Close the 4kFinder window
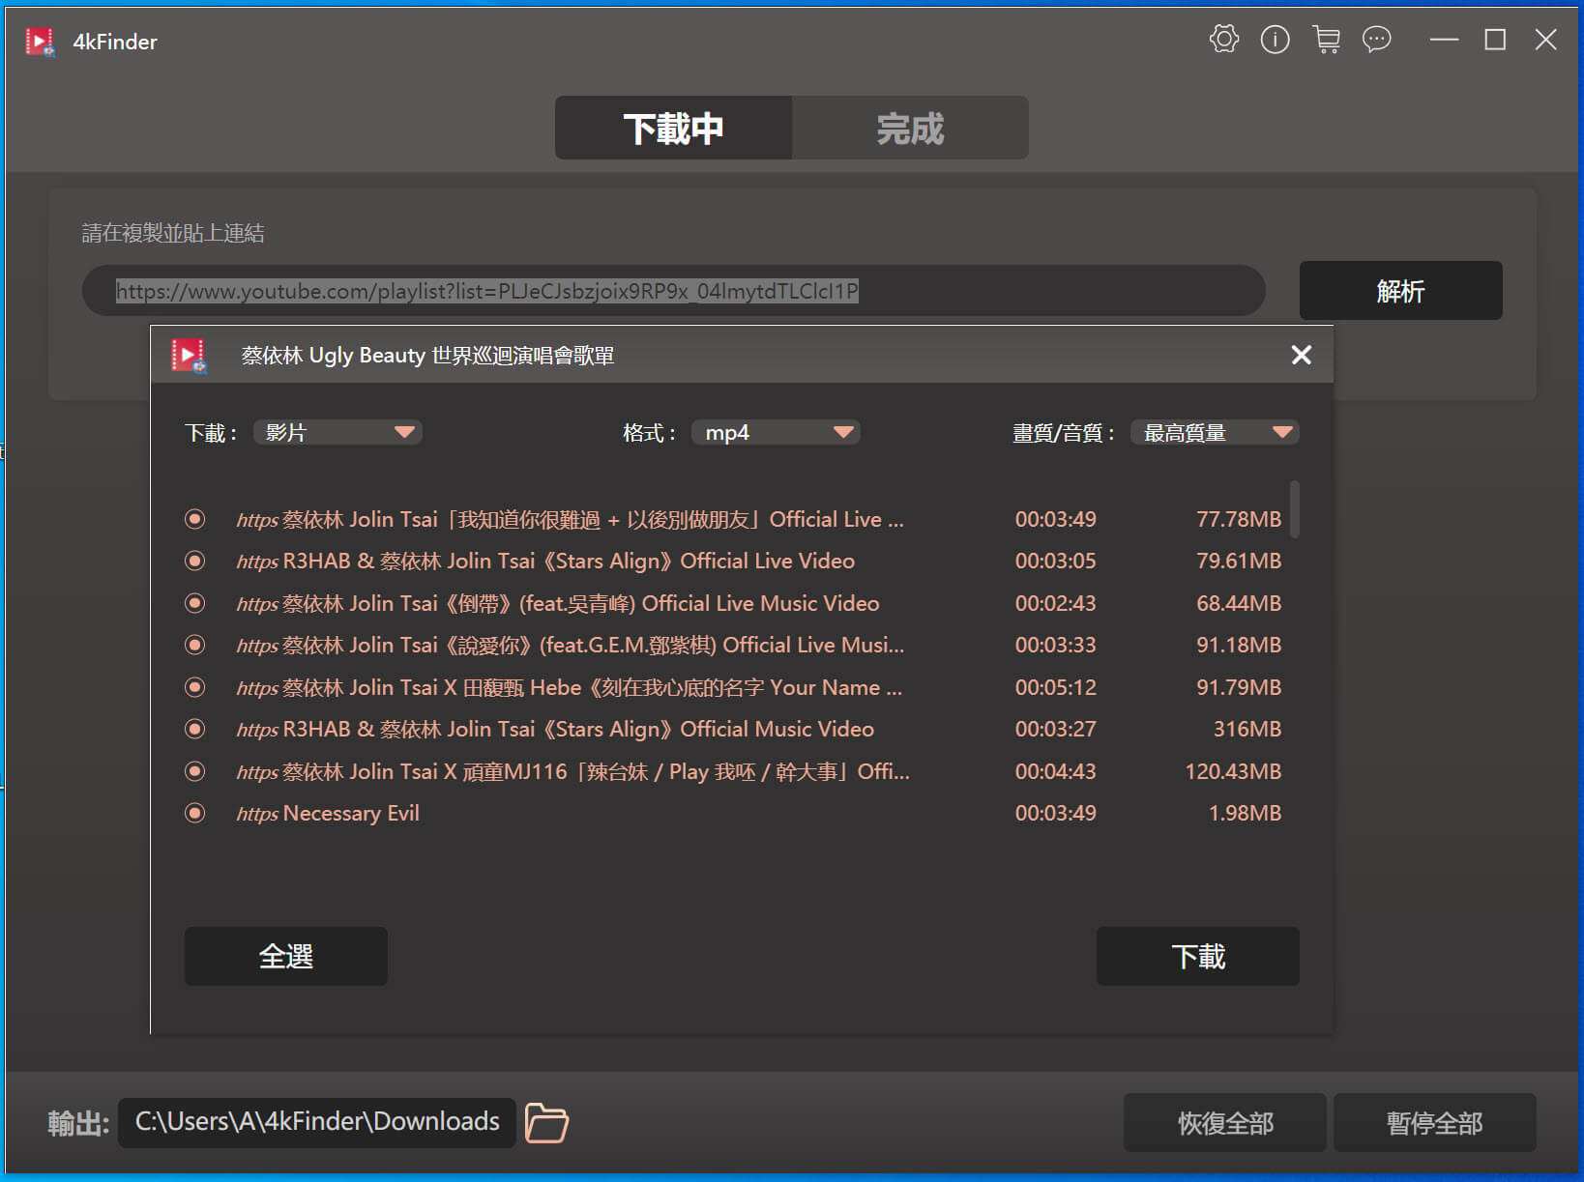Screen dimensions: 1584x1182 pyautogui.click(x=1545, y=40)
